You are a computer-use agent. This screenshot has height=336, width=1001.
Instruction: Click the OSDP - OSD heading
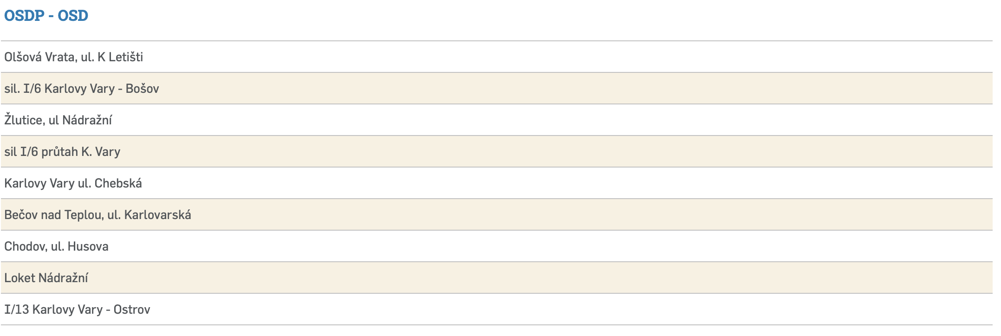click(x=46, y=16)
